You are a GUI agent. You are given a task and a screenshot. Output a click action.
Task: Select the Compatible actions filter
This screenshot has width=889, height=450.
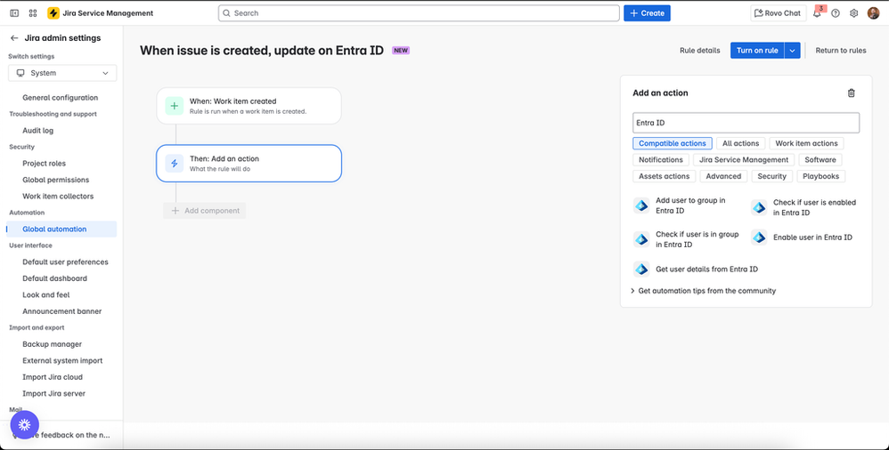pos(673,143)
